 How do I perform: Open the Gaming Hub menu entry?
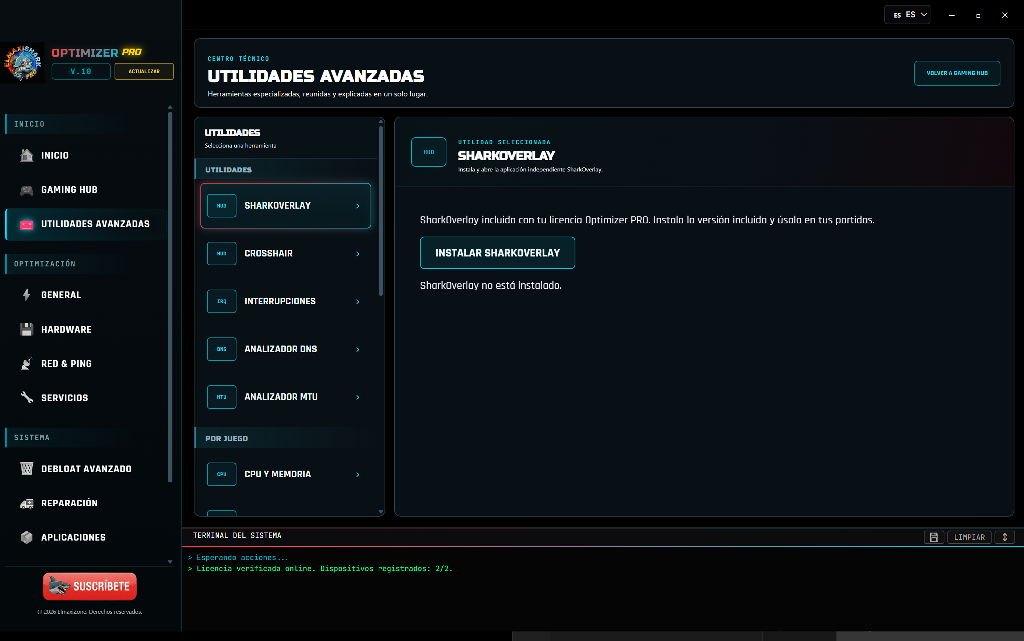(86, 190)
